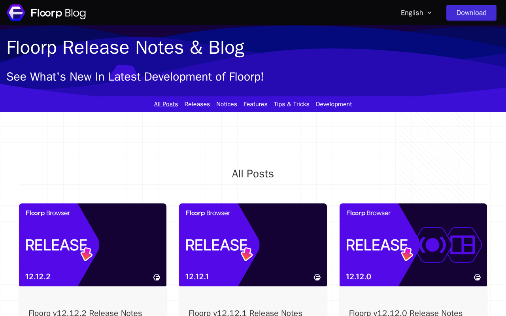Go to Tips & Tricks category

click(292, 104)
